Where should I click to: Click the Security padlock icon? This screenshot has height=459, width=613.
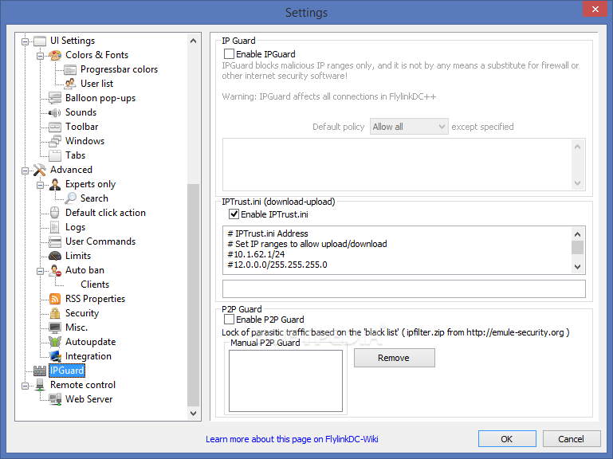[x=55, y=313]
